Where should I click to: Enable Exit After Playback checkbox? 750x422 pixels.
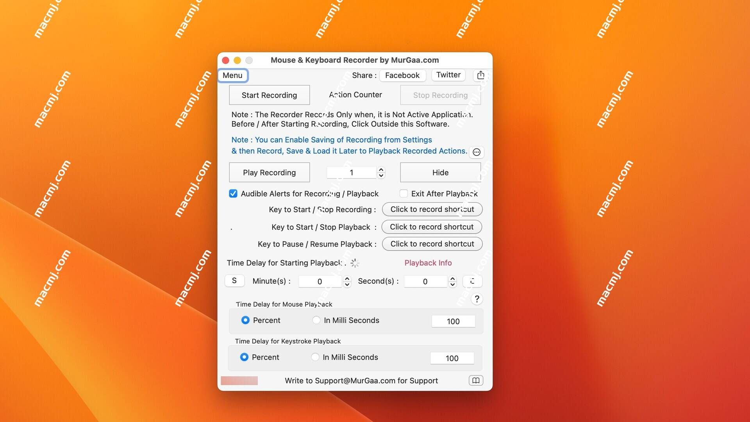click(404, 193)
